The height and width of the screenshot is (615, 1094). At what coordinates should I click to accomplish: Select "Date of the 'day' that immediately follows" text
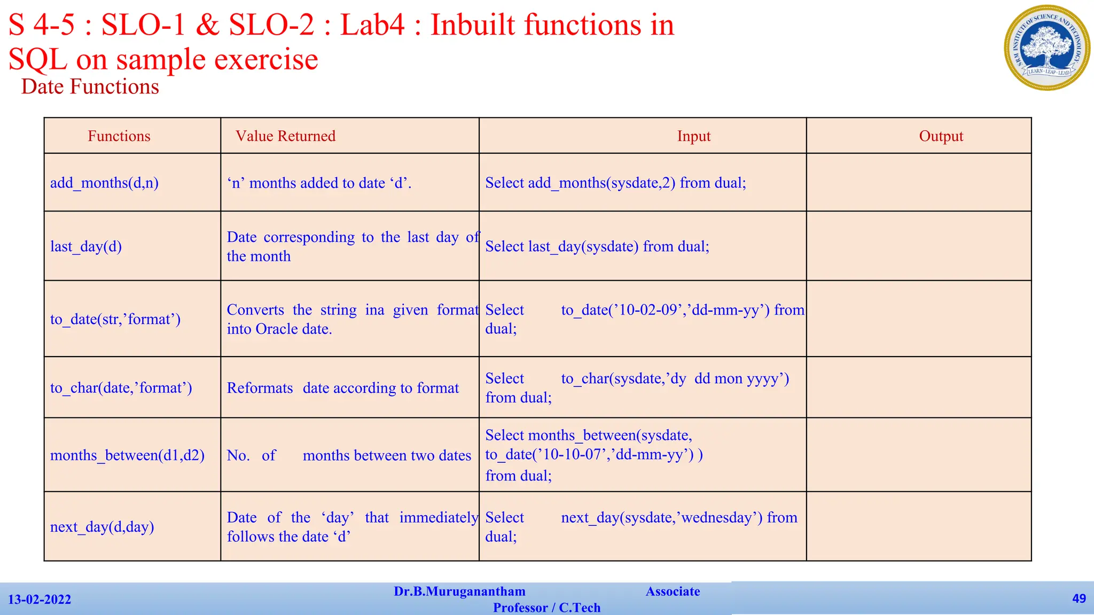pyautogui.click(x=353, y=527)
